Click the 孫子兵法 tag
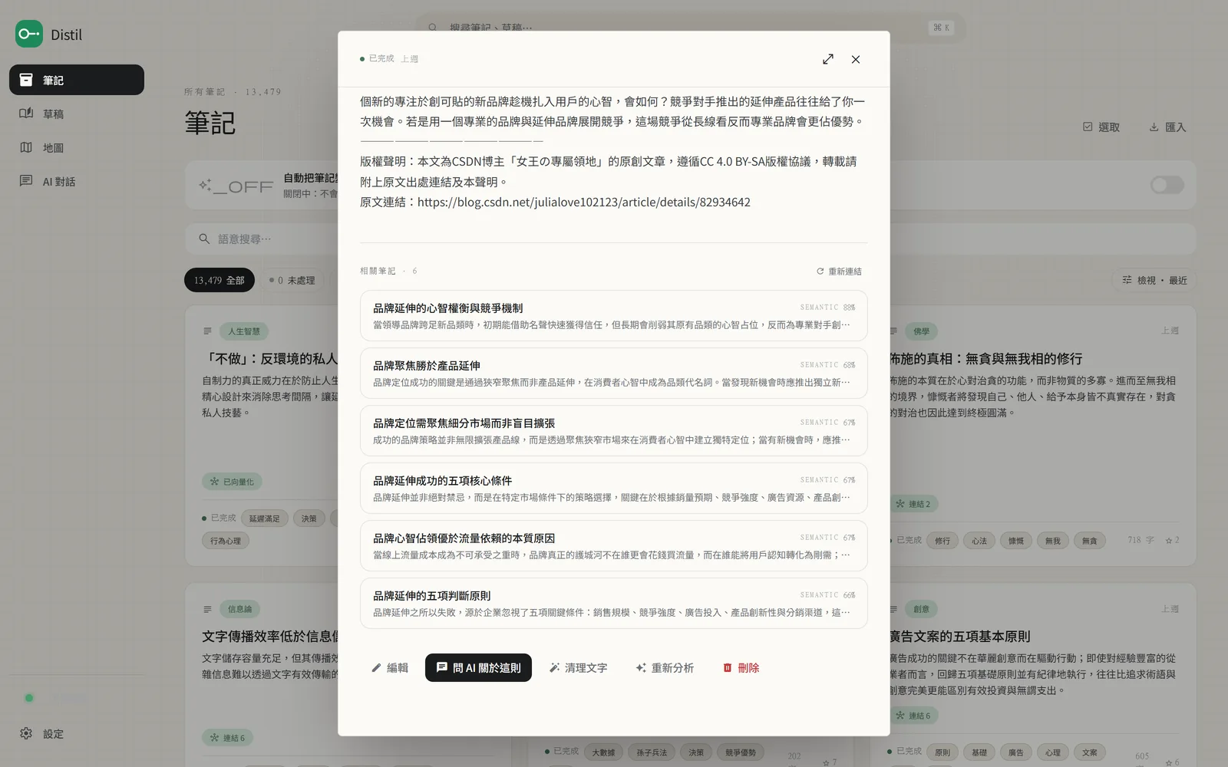The height and width of the screenshot is (767, 1228). click(652, 752)
